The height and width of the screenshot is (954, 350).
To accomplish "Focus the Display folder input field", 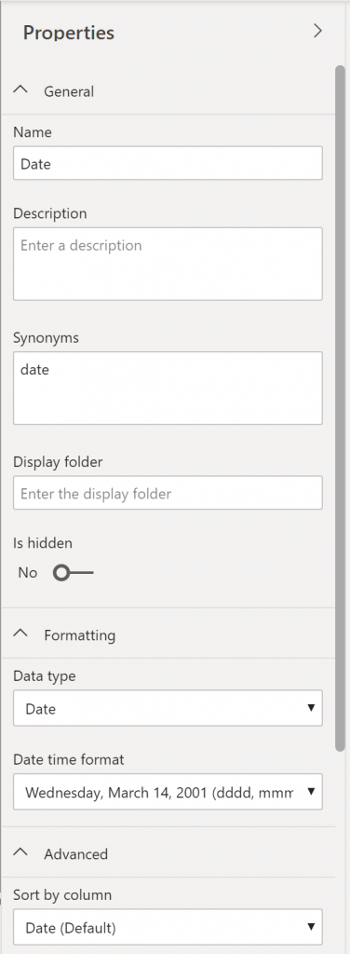I will (x=168, y=493).
